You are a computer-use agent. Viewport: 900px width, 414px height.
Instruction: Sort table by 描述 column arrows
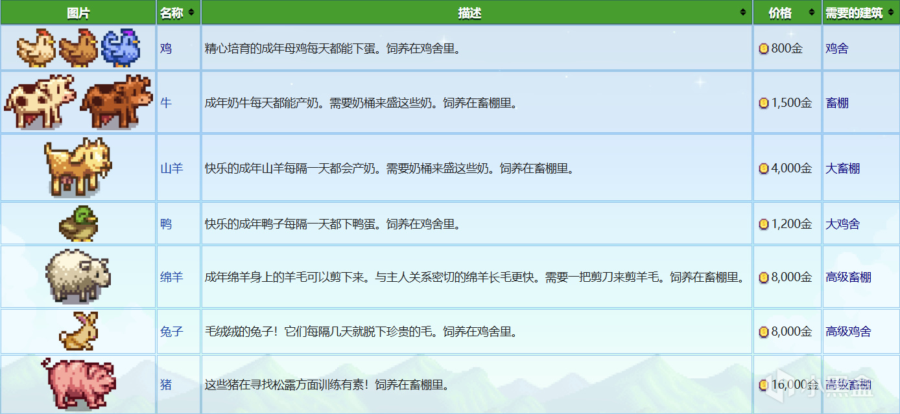pyautogui.click(x=743, y=13)
